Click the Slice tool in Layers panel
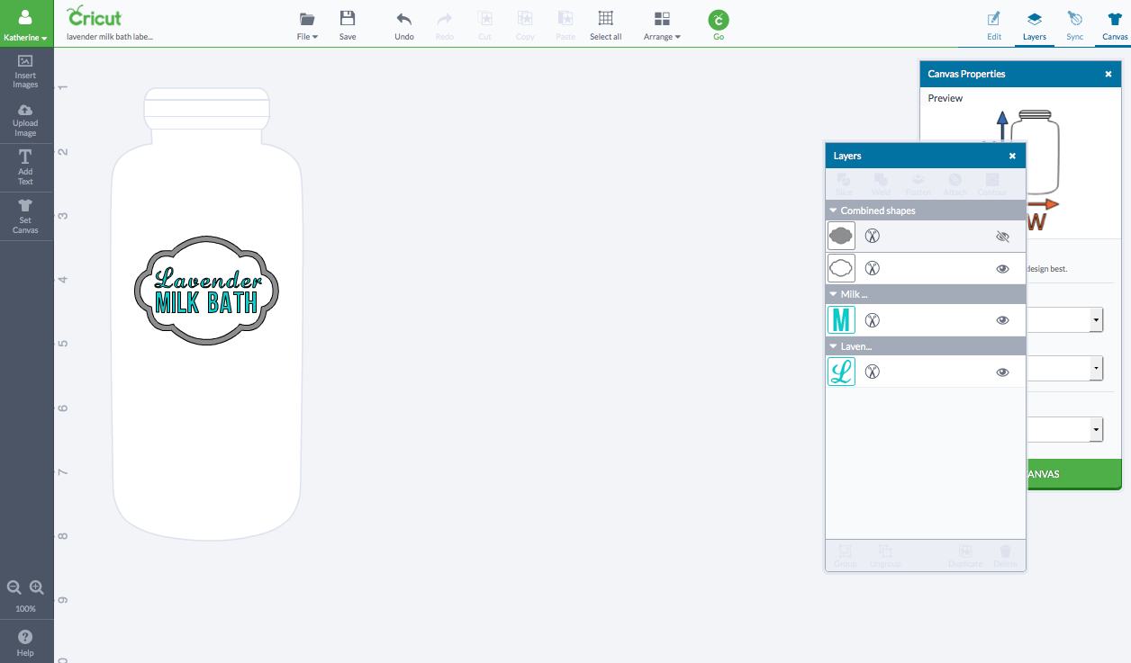 (844, 184)
